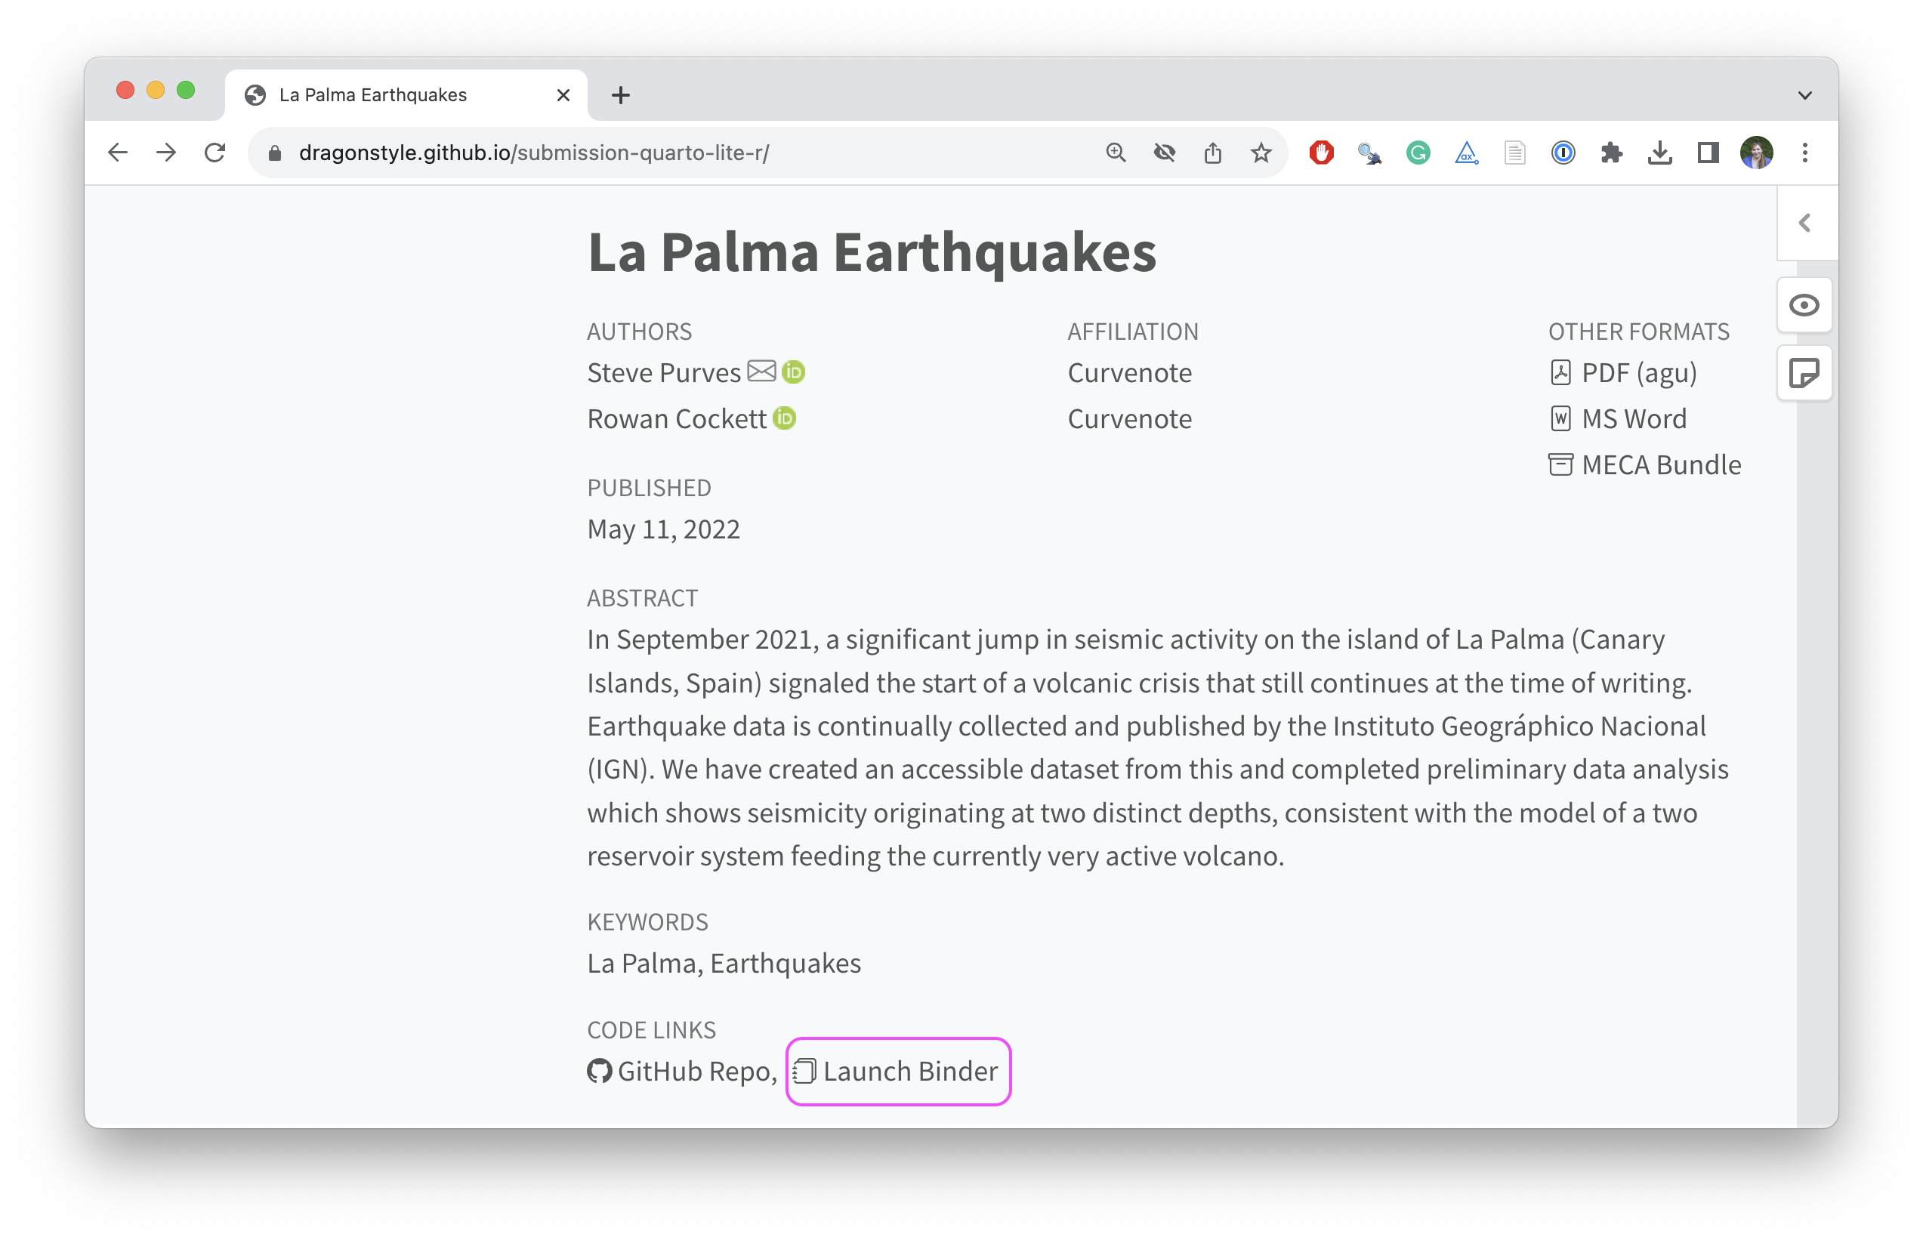The image size is (1923, 1240).
Task: Expand the collapsed sidebar chevron
Action: tap(1805, 223)
